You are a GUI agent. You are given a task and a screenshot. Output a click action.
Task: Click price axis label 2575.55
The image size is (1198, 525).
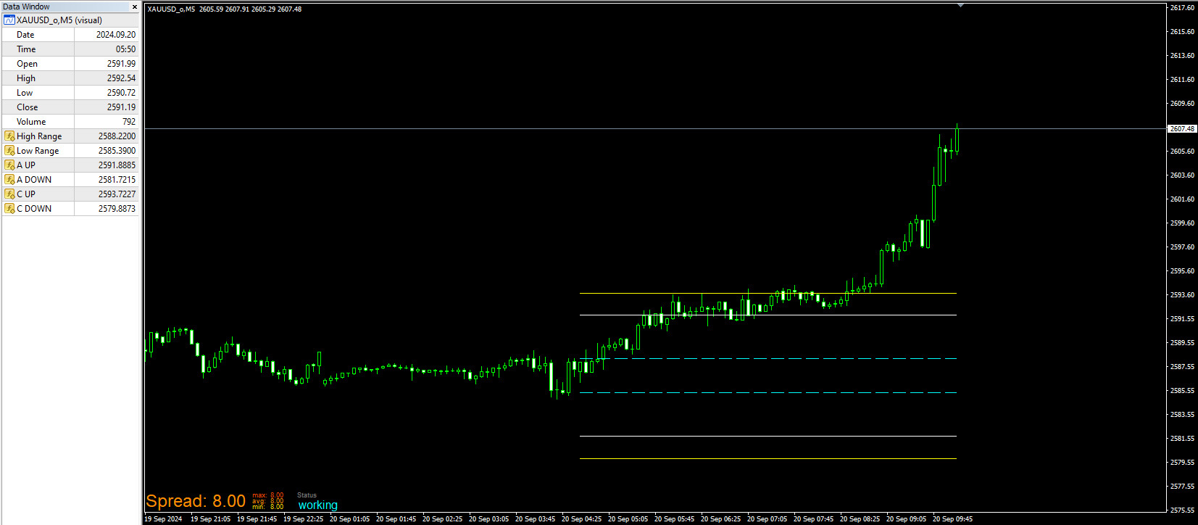coord(1182,510)
